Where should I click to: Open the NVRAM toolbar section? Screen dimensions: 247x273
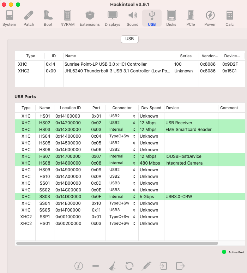[67, 18]
